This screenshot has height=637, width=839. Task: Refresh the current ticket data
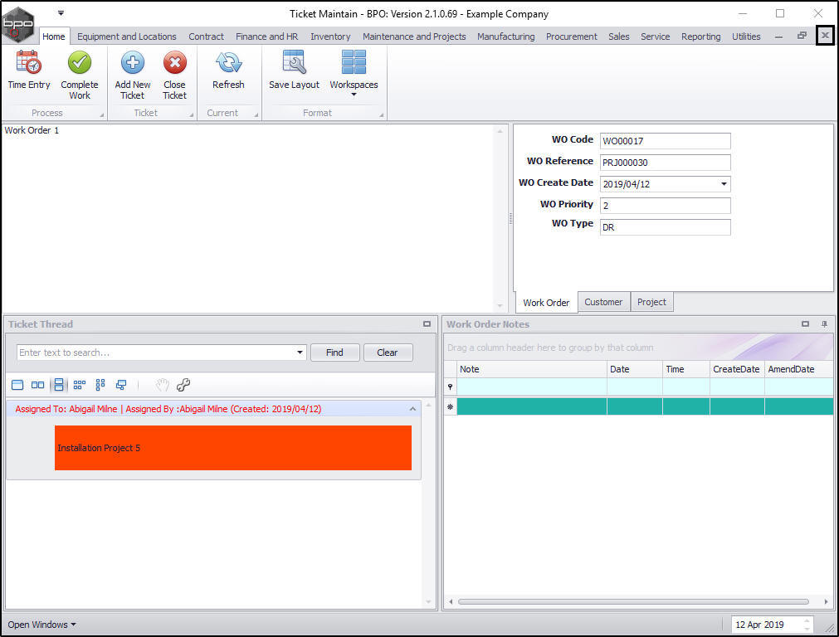click(x=228, y=70)
